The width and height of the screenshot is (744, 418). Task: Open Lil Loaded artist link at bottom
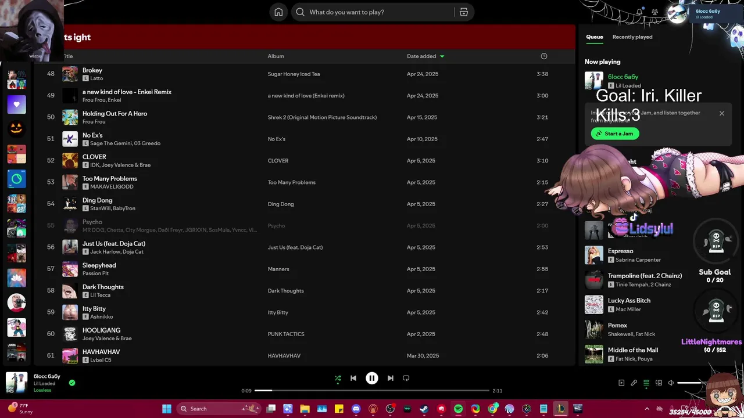tap(44, 384)
